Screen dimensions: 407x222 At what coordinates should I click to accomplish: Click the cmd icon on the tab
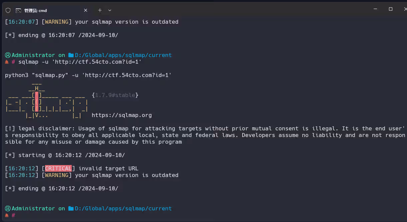point(18,10)
